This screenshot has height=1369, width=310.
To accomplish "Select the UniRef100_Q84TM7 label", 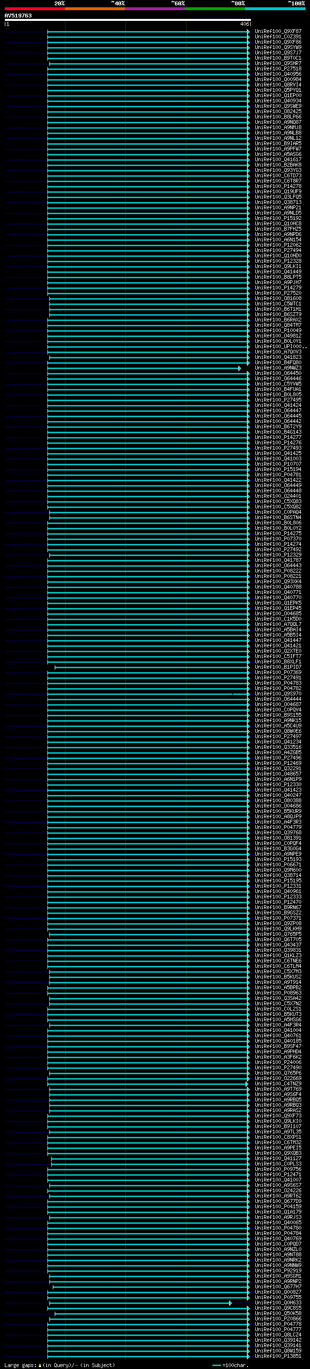I will point(278,325).
